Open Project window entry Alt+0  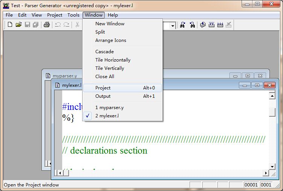(122, 88)
